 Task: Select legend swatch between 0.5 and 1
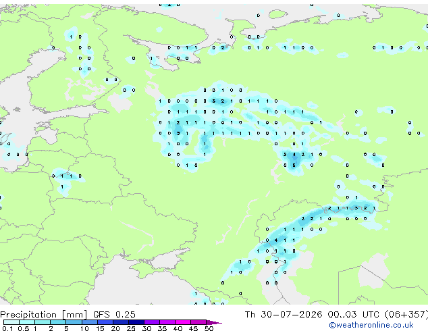[x=27, y=322]
